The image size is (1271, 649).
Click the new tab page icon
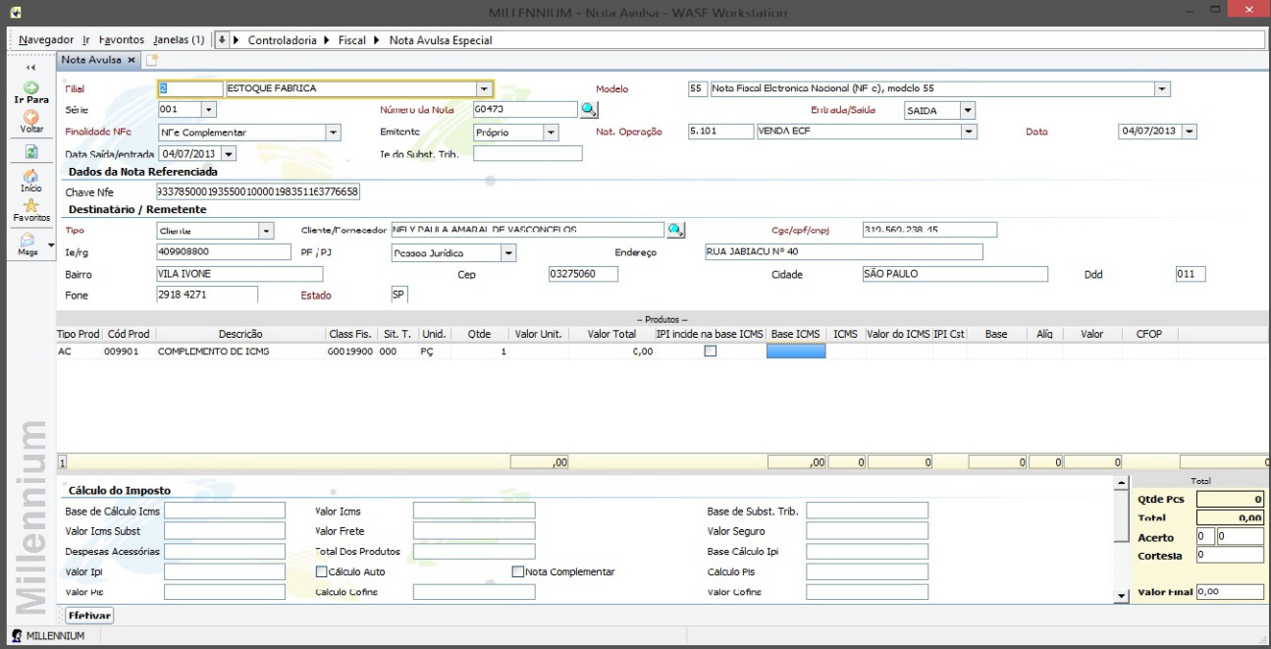click(152, 61)
